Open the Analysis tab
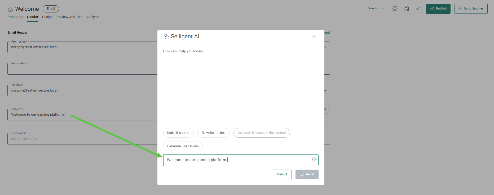The image size is (494, 195). coord(93,17)
